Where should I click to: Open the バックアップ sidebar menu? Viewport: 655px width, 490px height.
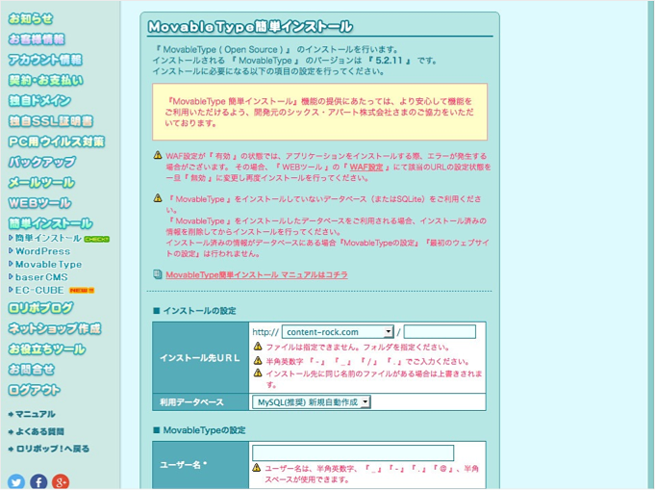(41, 162)
